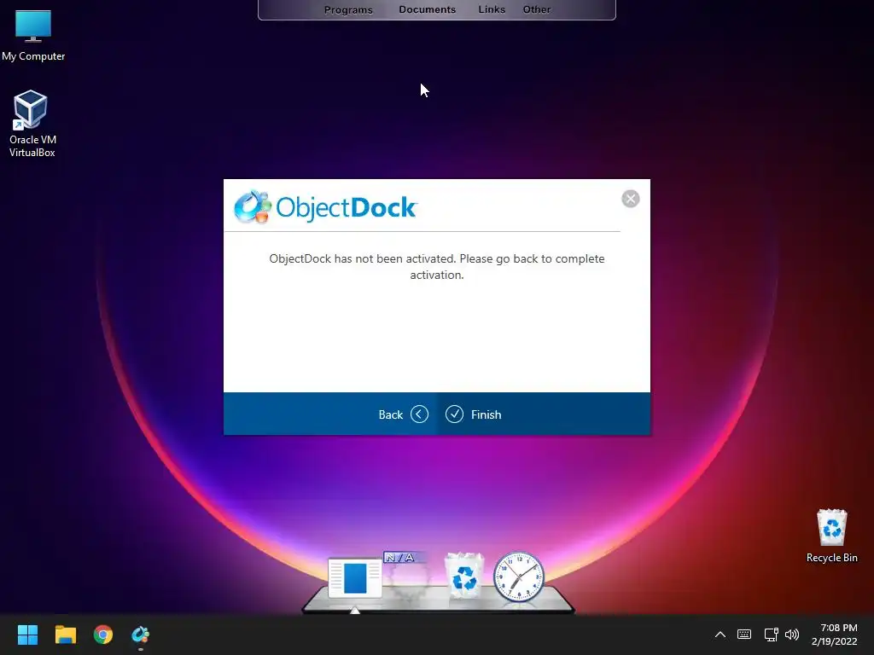Open the touch keyboard tray icon
874x655 pixels.
click(x=744, y=635)
